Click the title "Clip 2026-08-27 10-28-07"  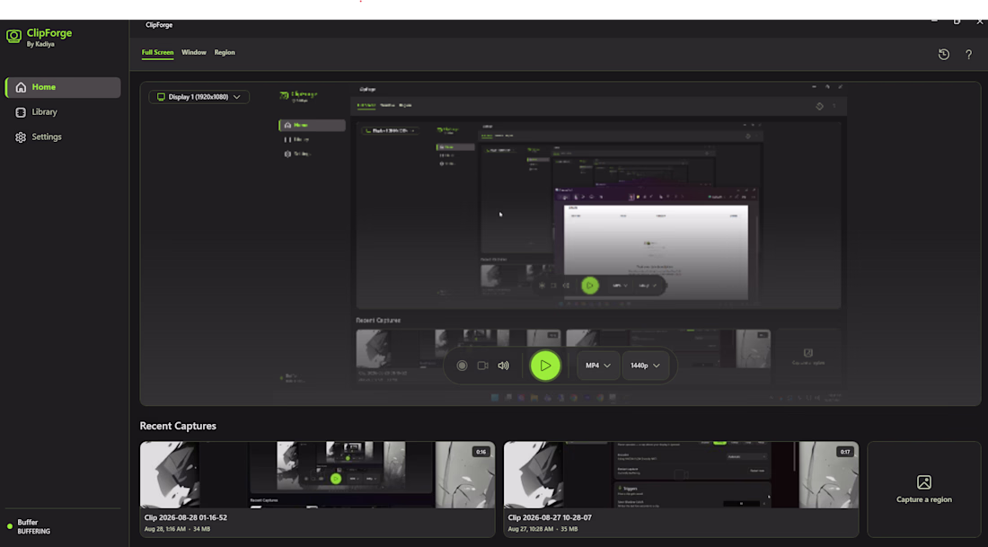point(550,517)
